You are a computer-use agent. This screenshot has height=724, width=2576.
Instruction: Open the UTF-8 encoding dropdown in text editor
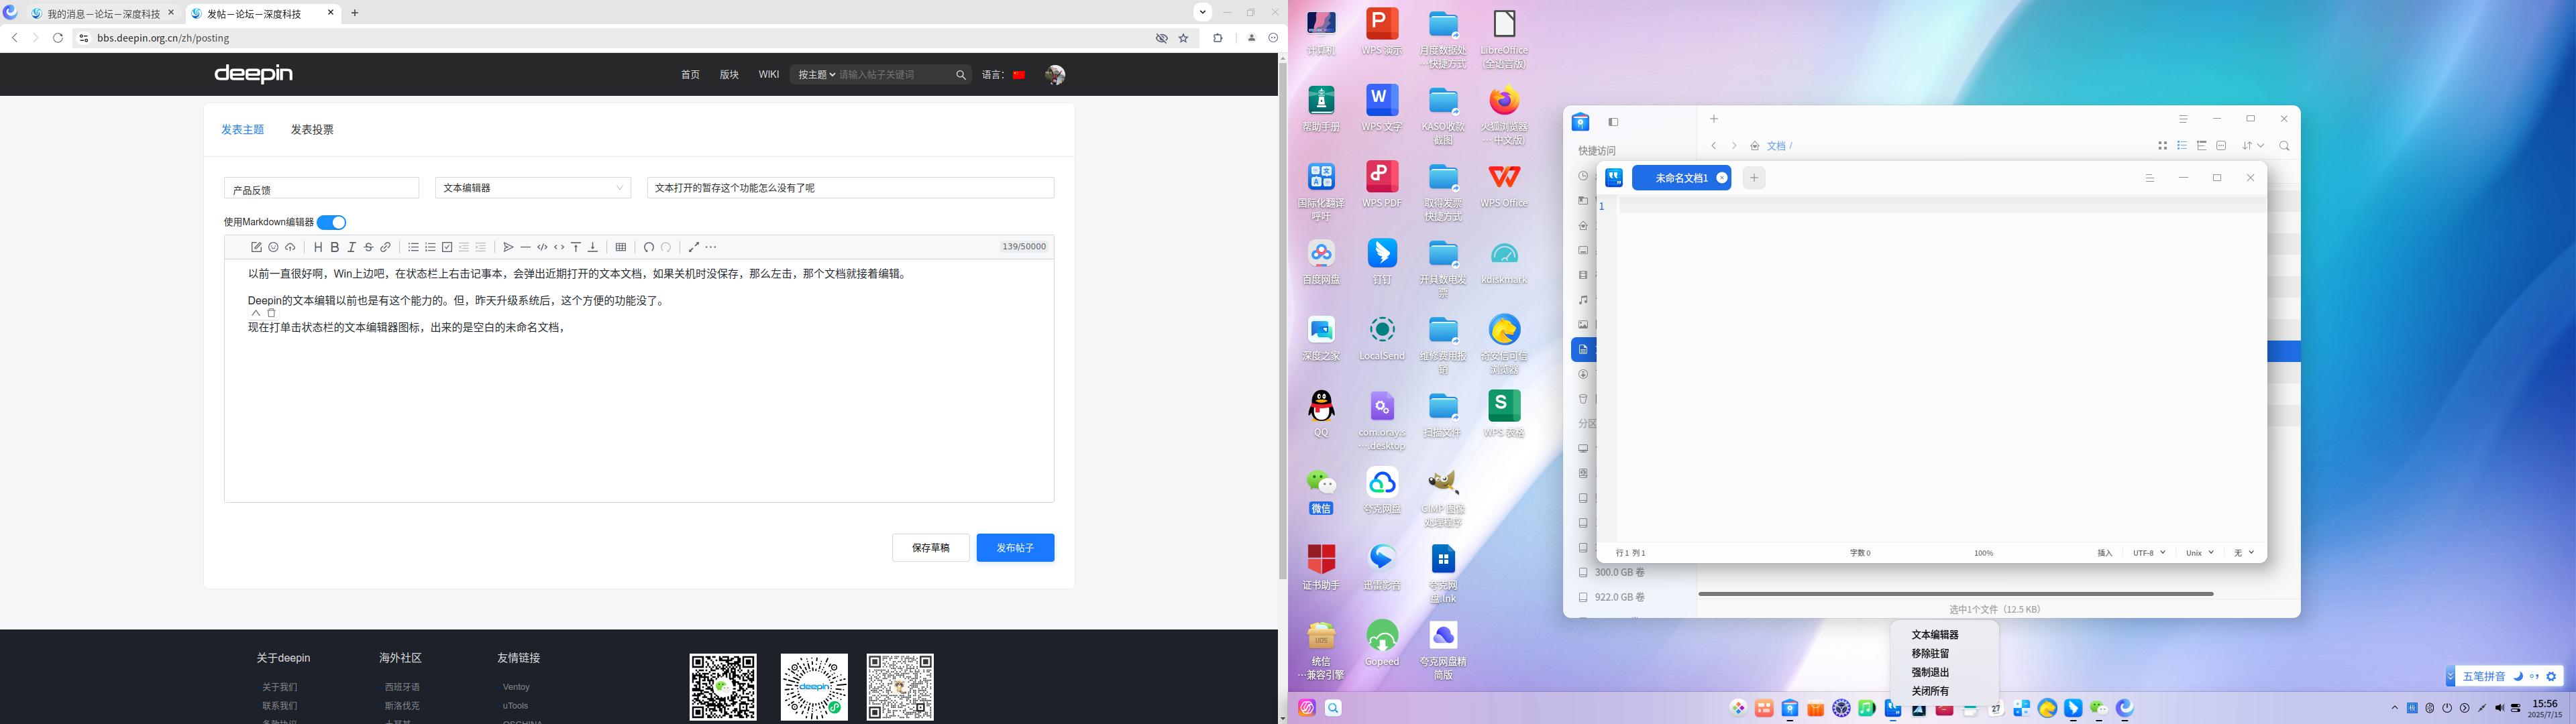[2149, 553]
